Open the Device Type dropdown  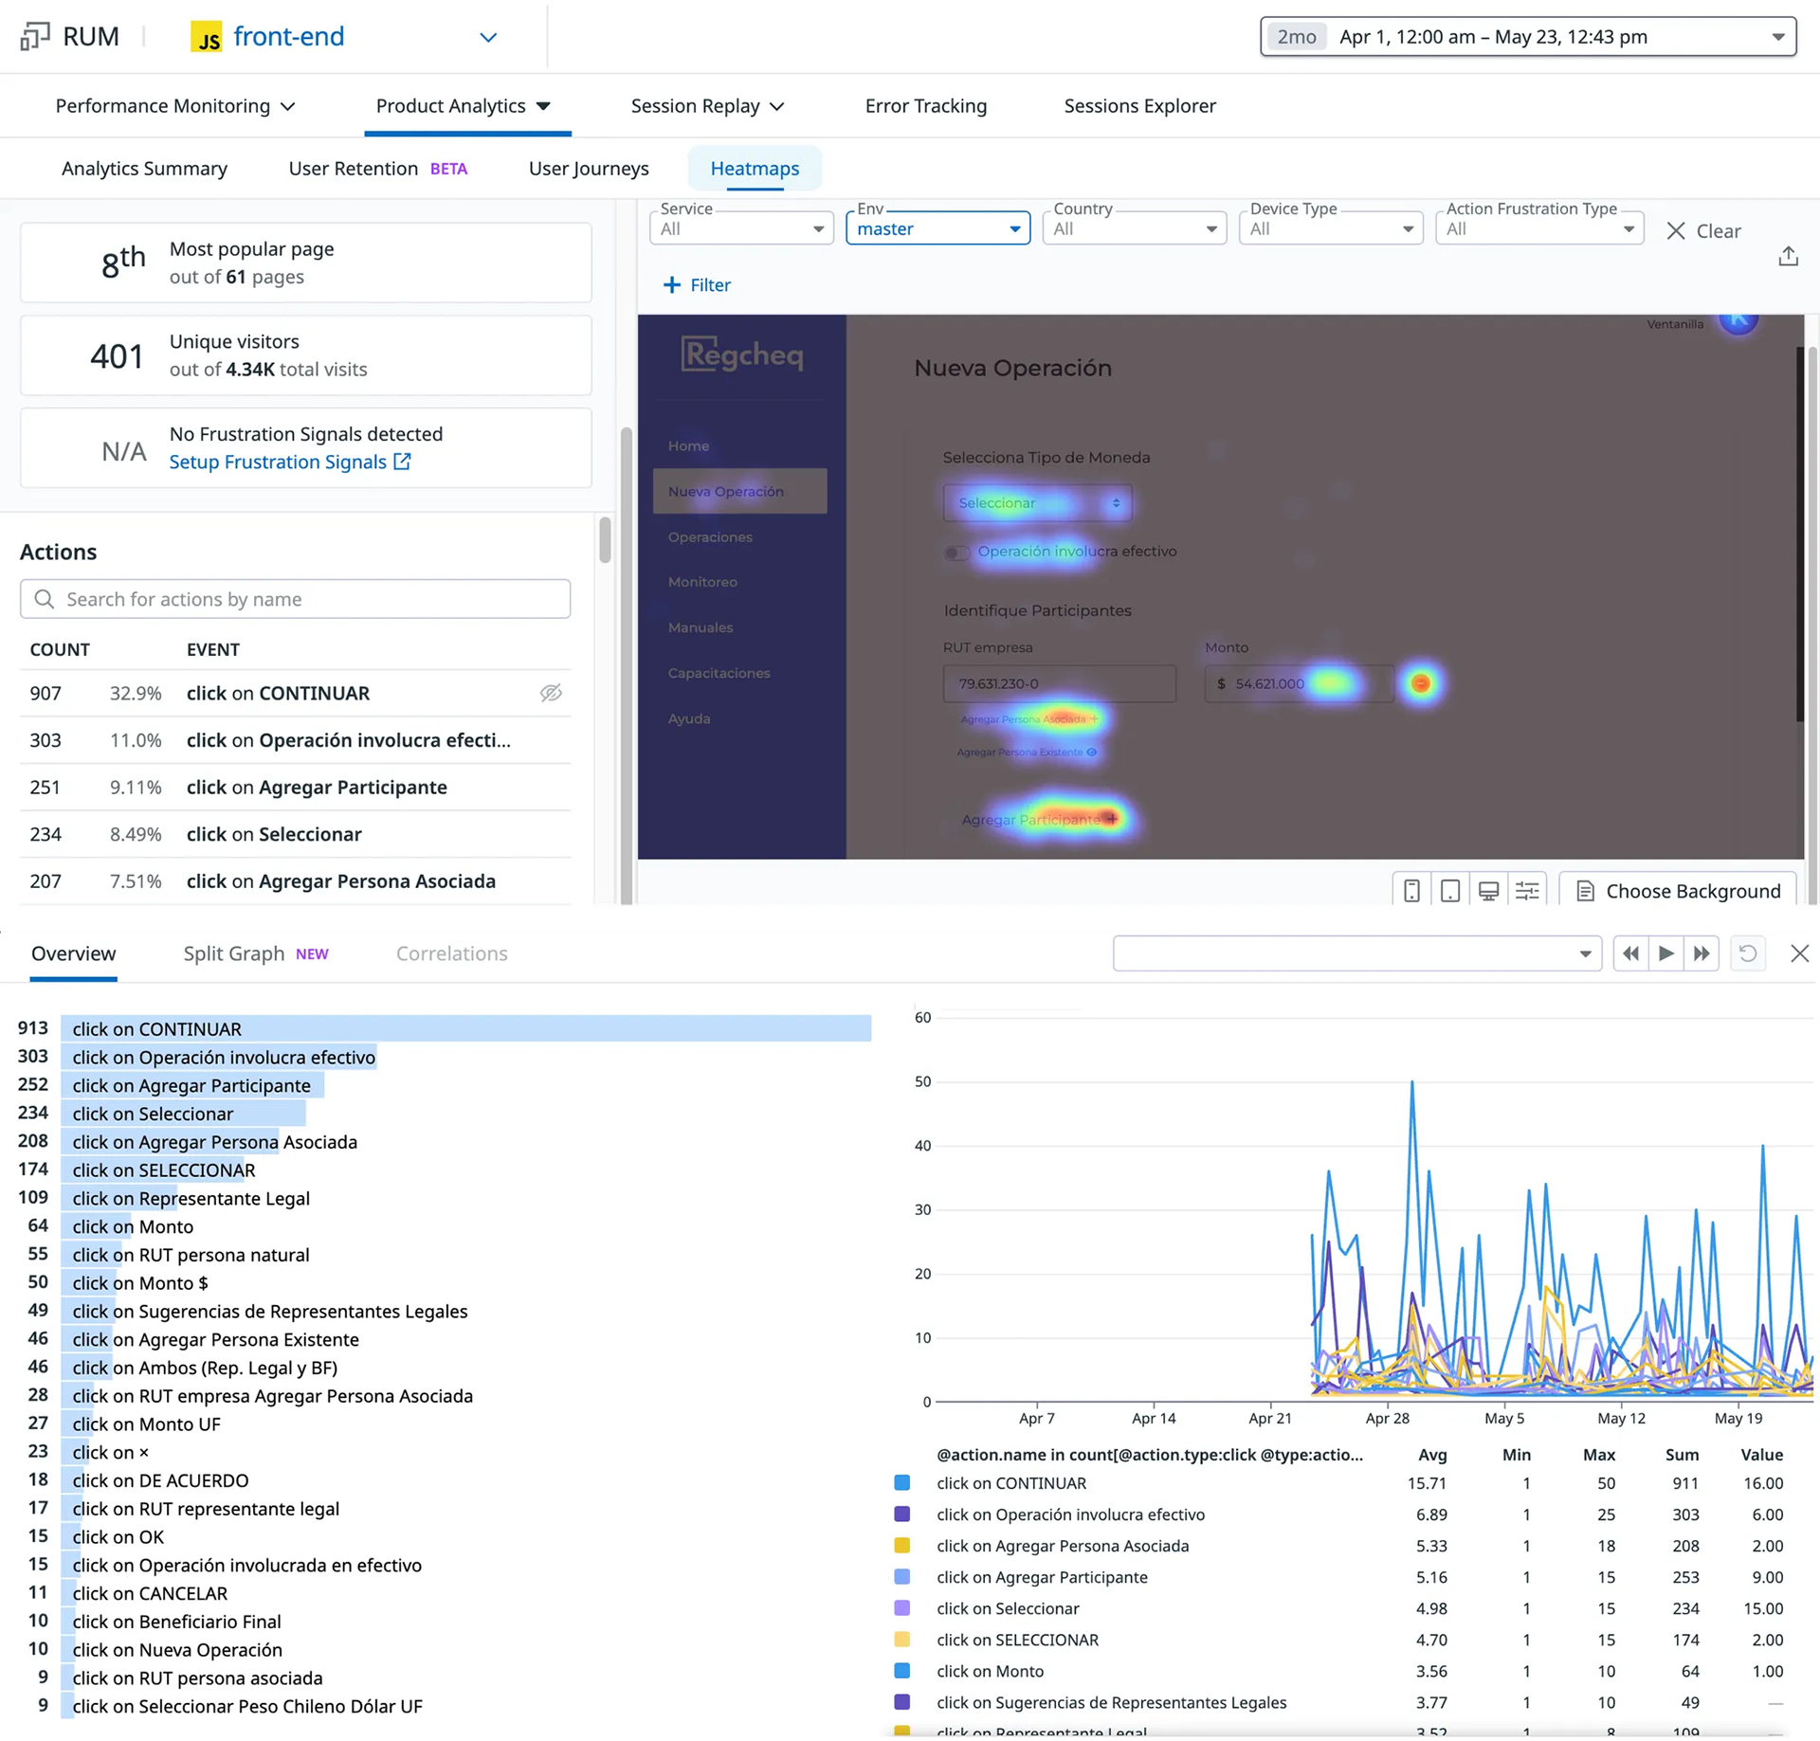1330,228
